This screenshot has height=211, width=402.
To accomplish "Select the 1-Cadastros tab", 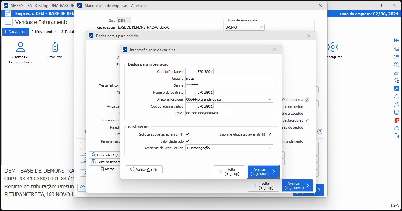I will click(15, 32).
